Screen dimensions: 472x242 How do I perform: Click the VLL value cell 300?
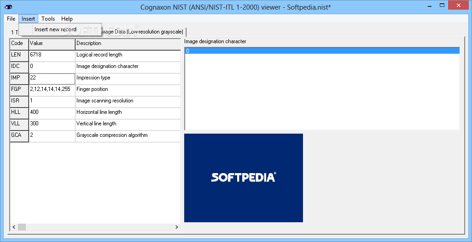52,124
